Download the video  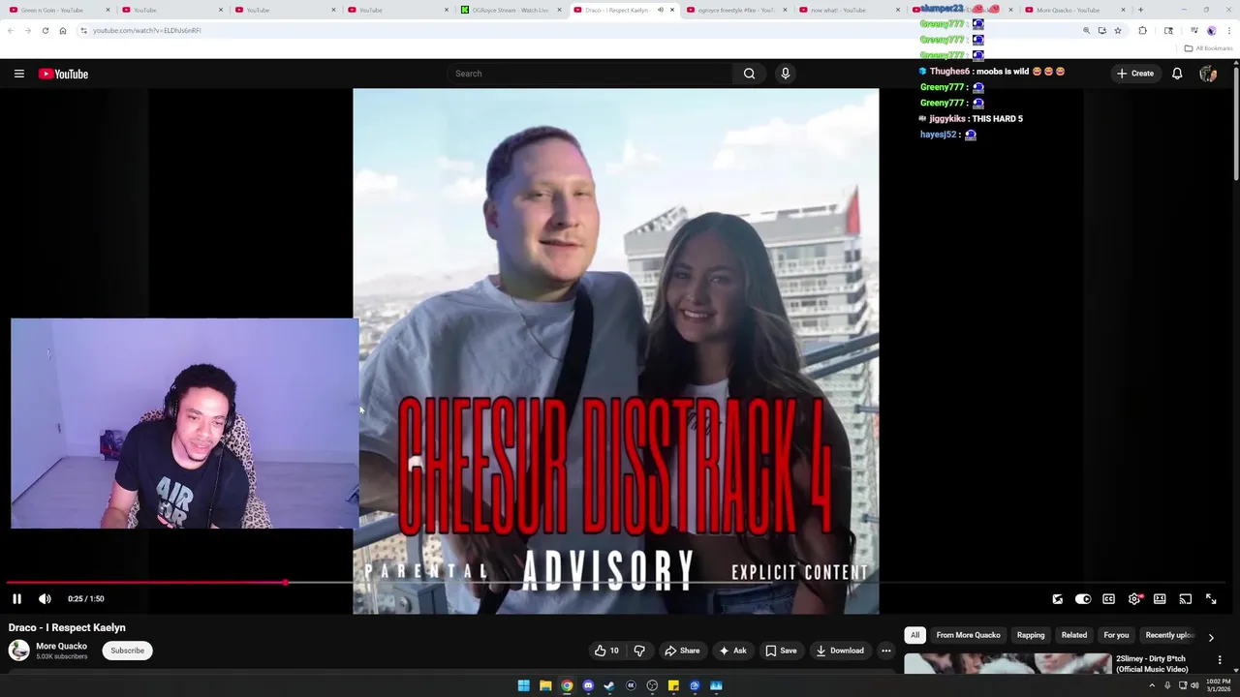(840, 651)
